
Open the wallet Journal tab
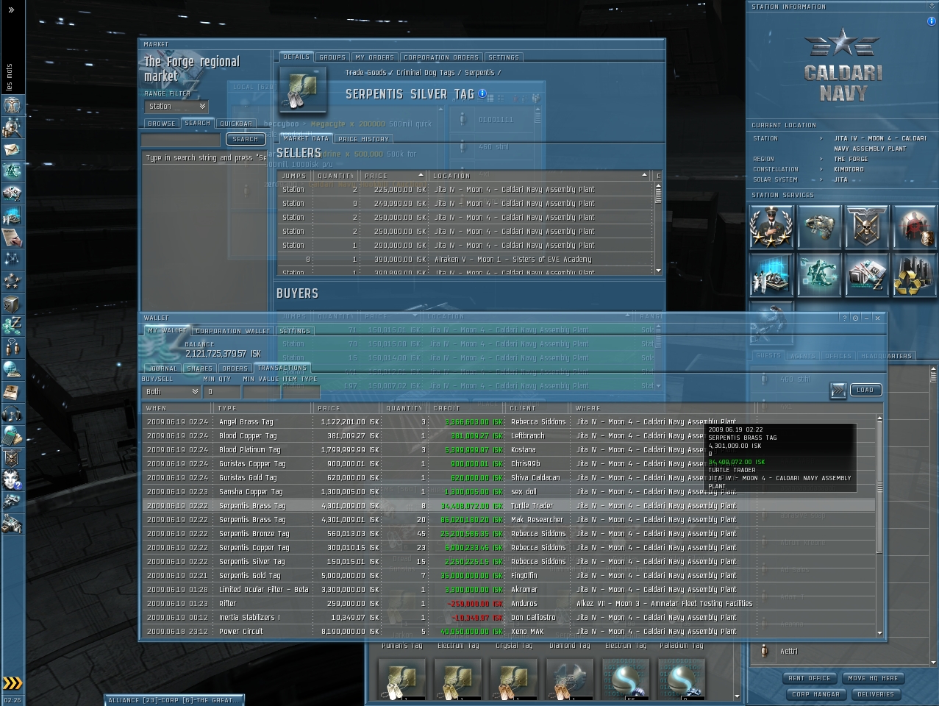click(163, 368)
